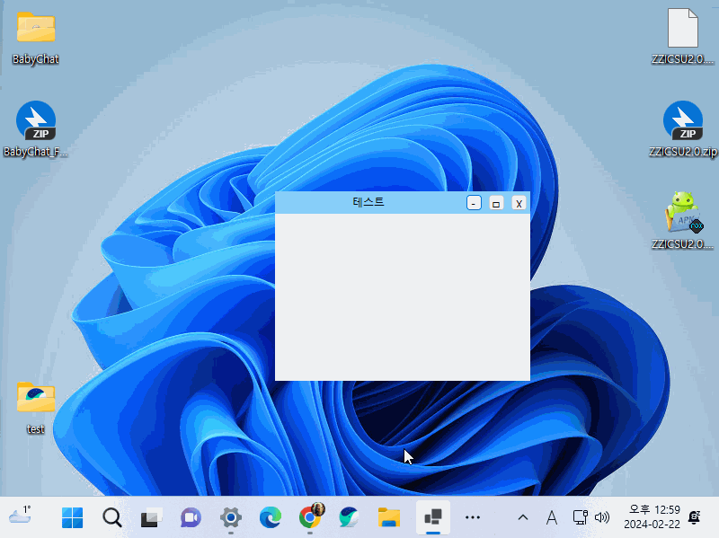Image resolution: width=719 pixels, height=538 pixels.
Task: Select the ZZICSU2.0 APK Android icon
Action: point(684,212)
